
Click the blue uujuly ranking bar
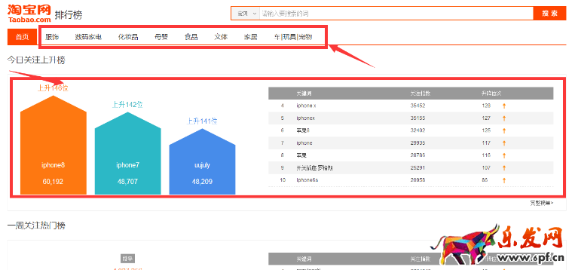(x=202, y=161)
